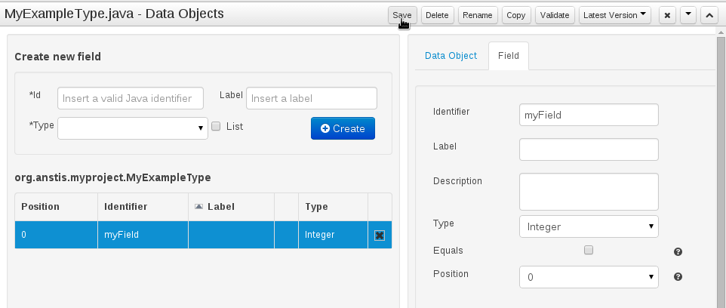This screenshot has height=308, width=726.
Task: Open the Position dropdown showing 0
Action: coord(589,277)
